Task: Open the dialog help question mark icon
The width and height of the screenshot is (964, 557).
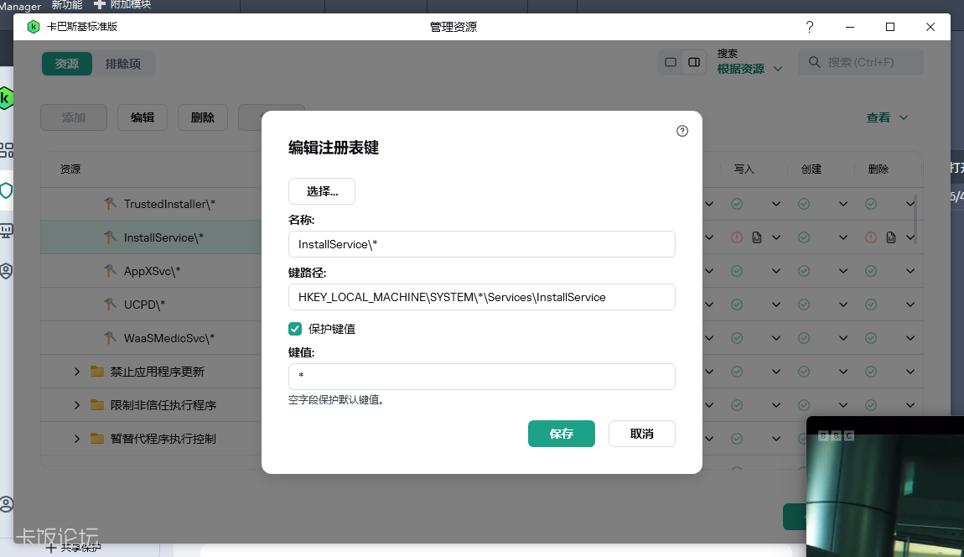Action: [682, 131]
